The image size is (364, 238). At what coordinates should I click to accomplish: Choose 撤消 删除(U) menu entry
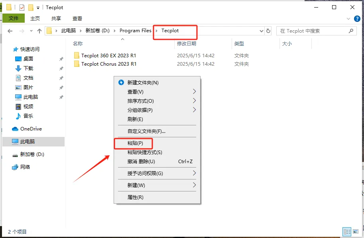(157, 162)
